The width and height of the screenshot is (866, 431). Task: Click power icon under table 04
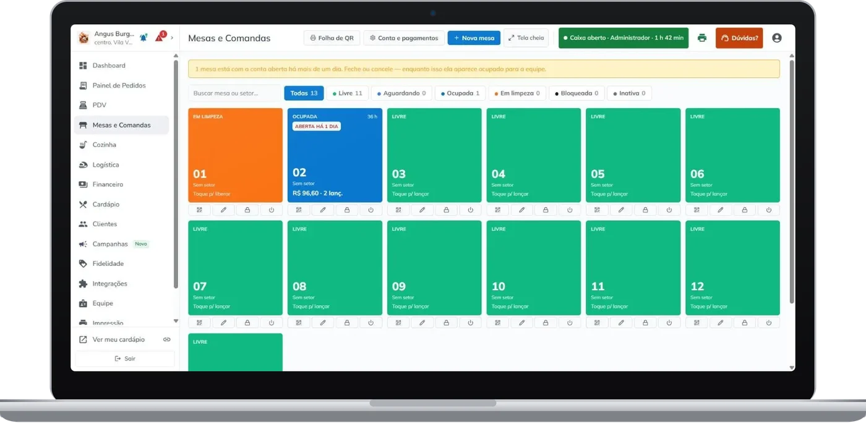[570, 210]
